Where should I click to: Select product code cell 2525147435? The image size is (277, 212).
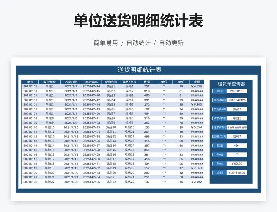[x=91, y=182]
